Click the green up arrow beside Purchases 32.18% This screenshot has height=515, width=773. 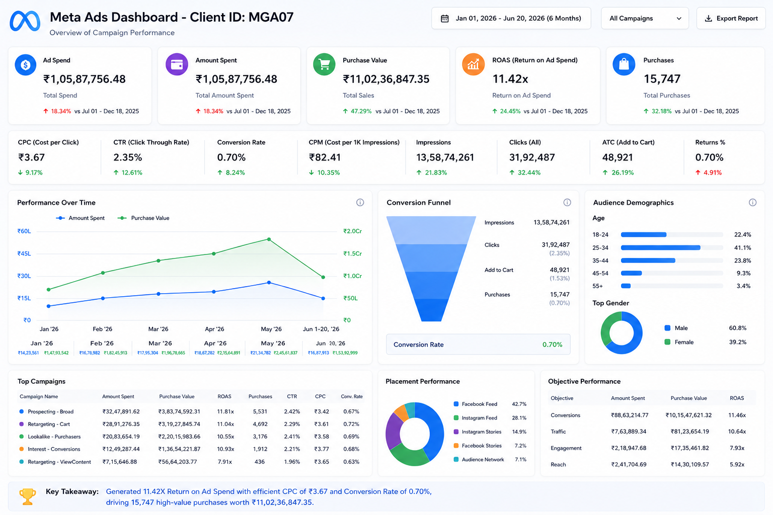tap(646, 111)
